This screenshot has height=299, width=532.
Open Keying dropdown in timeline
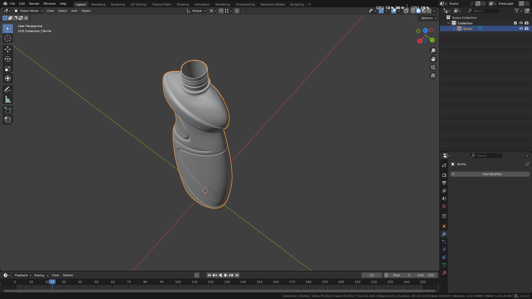[41, 275]
